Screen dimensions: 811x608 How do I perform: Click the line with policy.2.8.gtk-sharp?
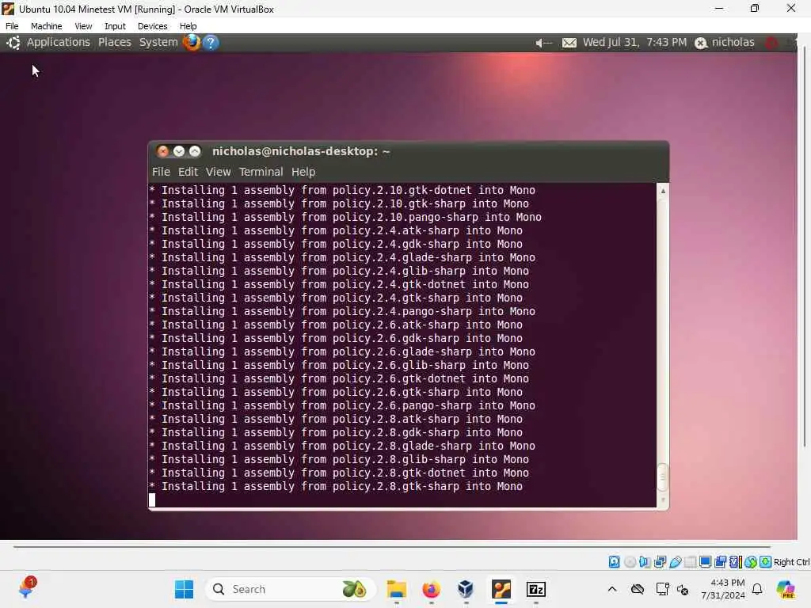coord(336,486)
